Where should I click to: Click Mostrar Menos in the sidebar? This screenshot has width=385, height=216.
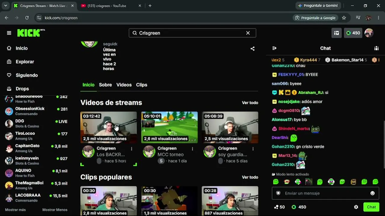(55, 210)
